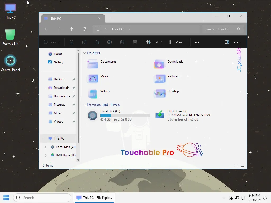This screenshot has width=271, height=203.
Task: Click the Back navigation arrow
Action: pyautogui.click(x=46, y=29)
